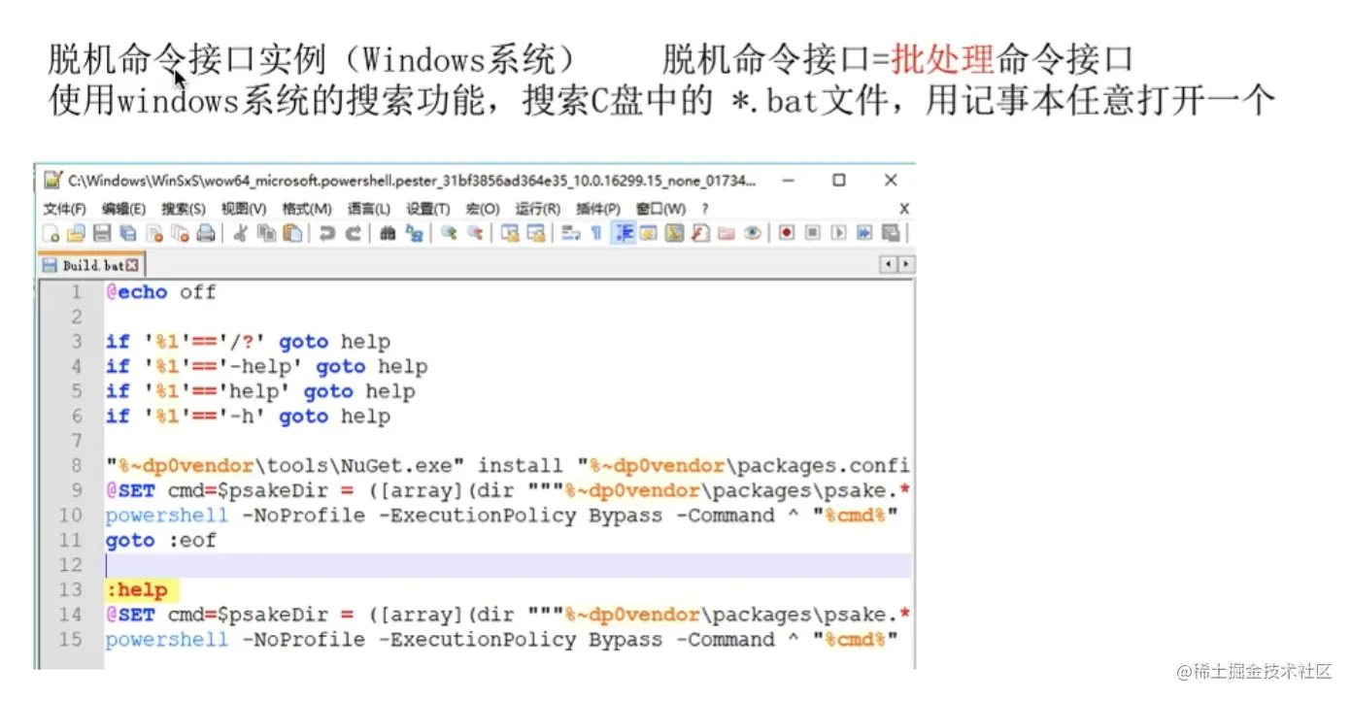Click the save recorded macro icon

[889, 233]
